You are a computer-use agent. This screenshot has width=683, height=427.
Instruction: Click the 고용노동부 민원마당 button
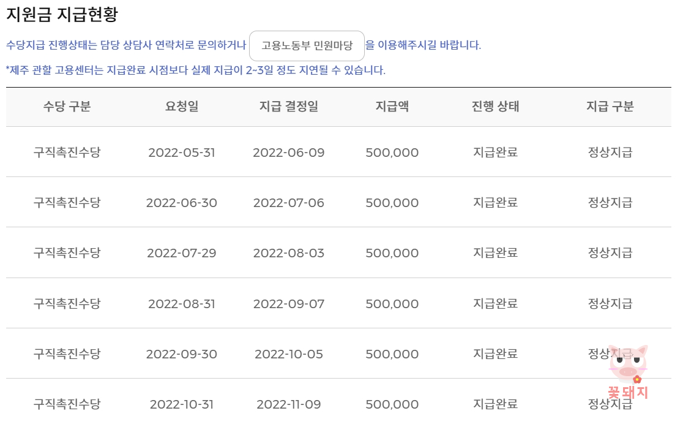(306, 45)
